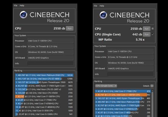Select Xeon Platinum 8168 row scoring 16536

[x=44, y=75]
